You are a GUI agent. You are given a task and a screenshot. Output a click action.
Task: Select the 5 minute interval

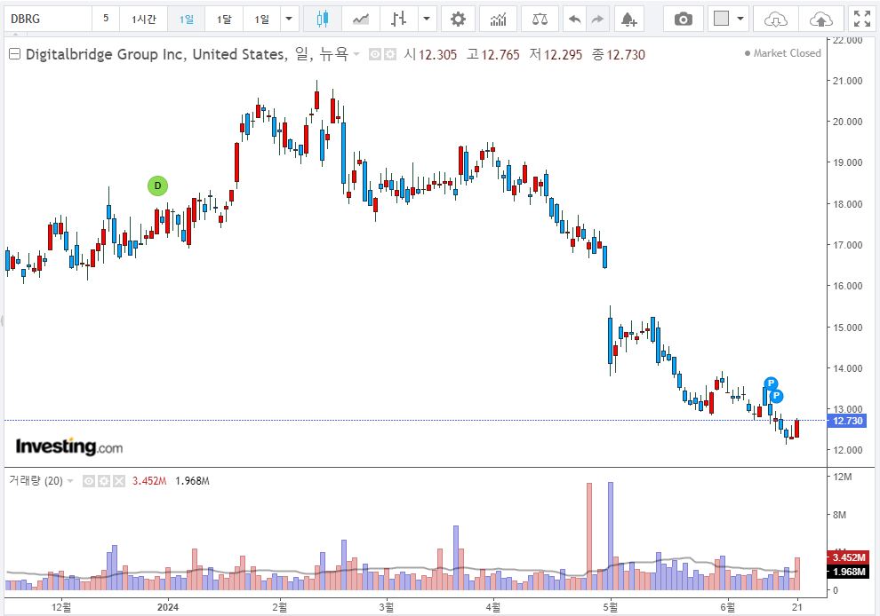[106, 19]
